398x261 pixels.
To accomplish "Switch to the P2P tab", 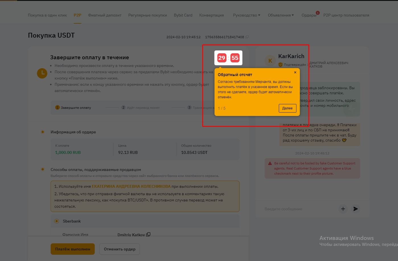I will tap(77, 15).
